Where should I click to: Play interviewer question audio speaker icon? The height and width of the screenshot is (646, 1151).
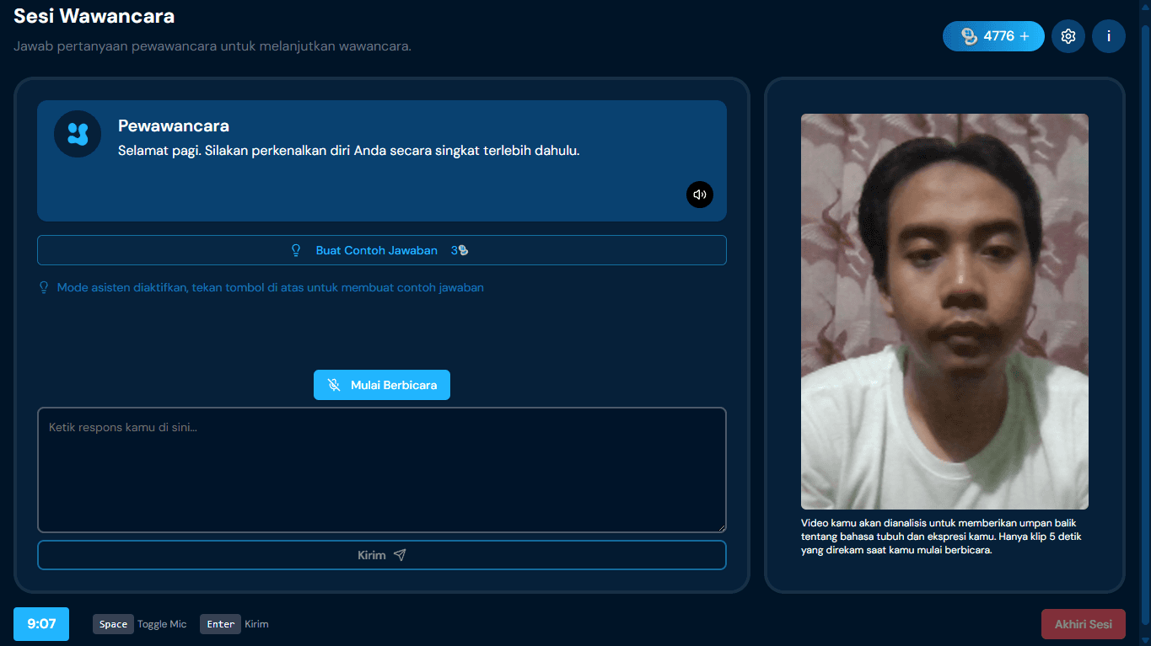pyautogui.click(x=700, y=195)
